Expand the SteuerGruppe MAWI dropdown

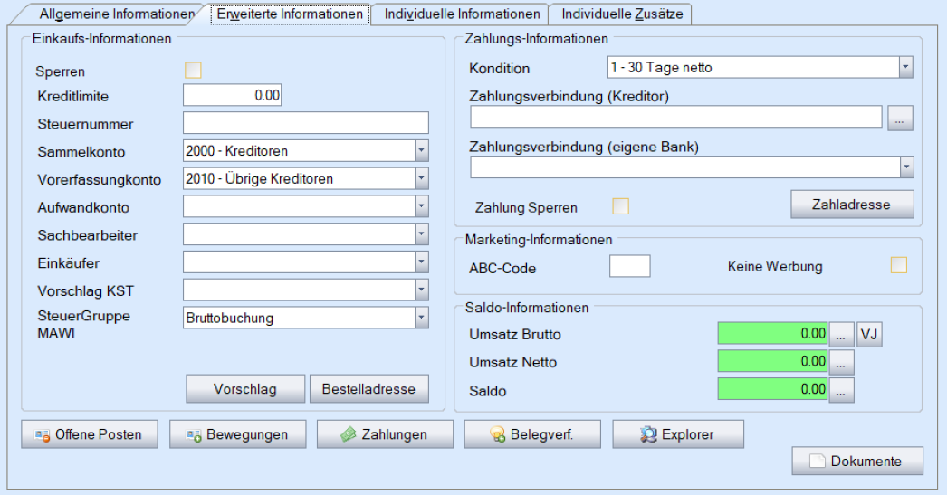422,318
